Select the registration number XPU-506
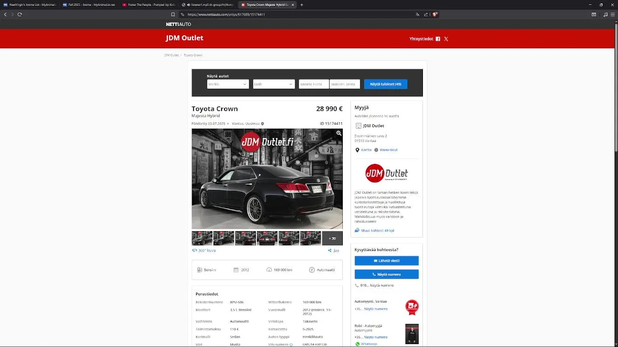 [237, 302]
